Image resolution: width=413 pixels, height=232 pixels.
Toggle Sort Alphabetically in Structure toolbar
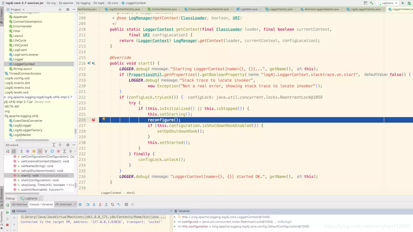[x=14, y=151]
